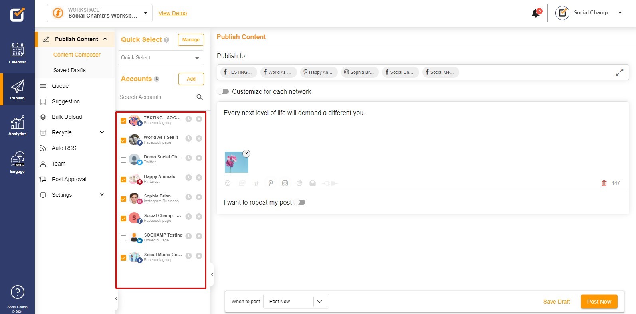This screenshot has height=314, width=636.
Task: Click the attached flower image thumbnail
Action: point(236,162)
